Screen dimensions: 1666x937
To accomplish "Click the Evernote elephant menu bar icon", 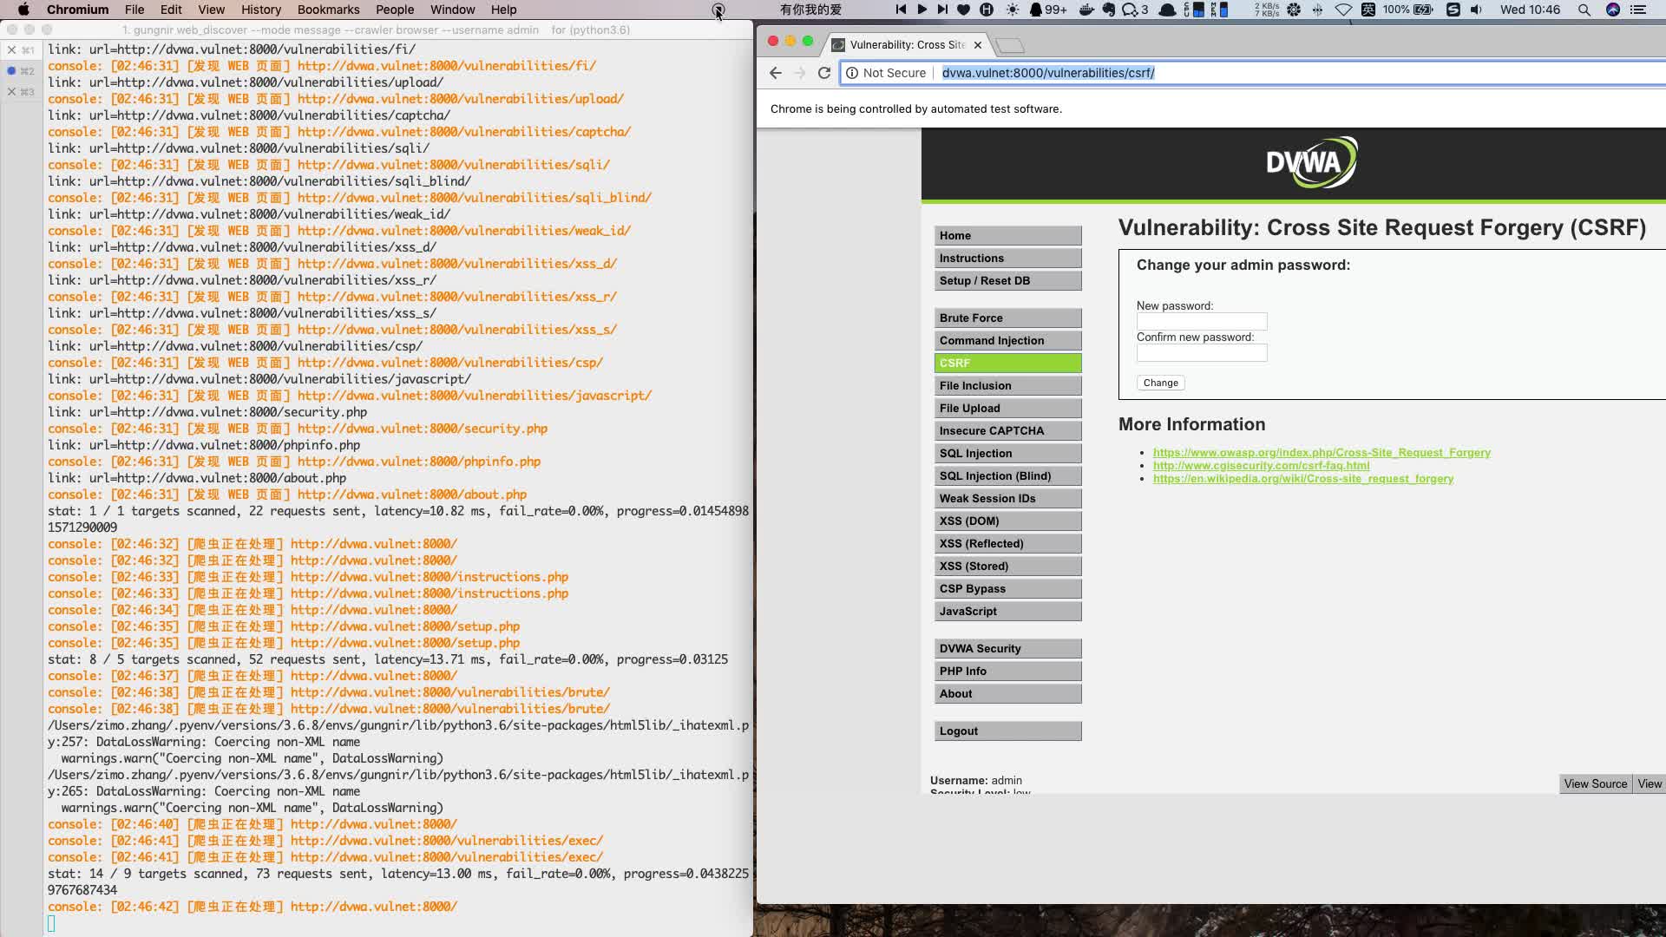I will coord(1109,10).
